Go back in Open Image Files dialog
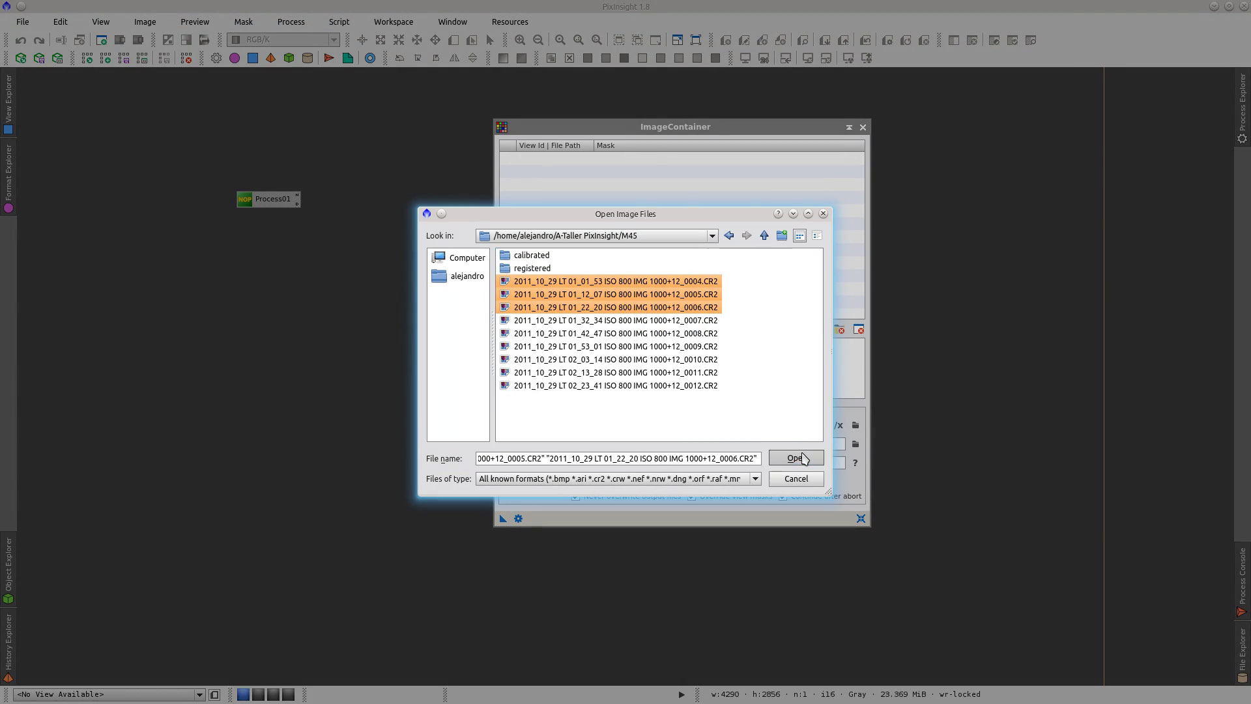Screen dimensions: 1251x704 (x=729, y=236)
